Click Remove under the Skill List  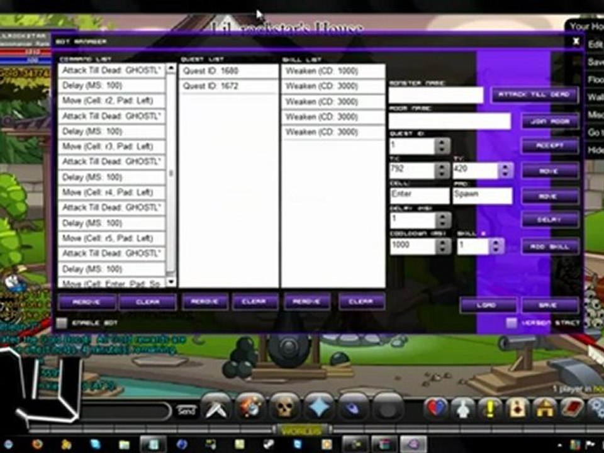pyautogui.click(x=307, y=301)
